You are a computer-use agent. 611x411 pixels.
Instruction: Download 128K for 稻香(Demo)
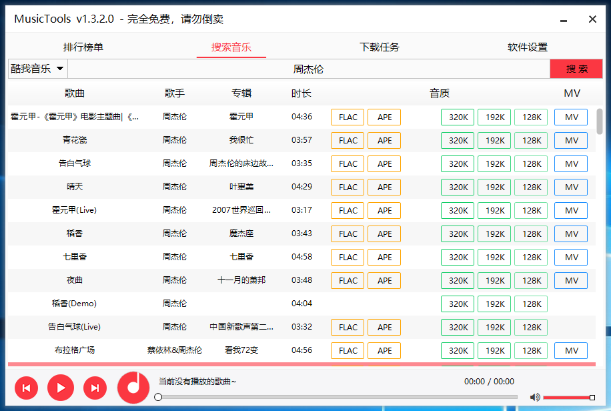pos(531,304)
